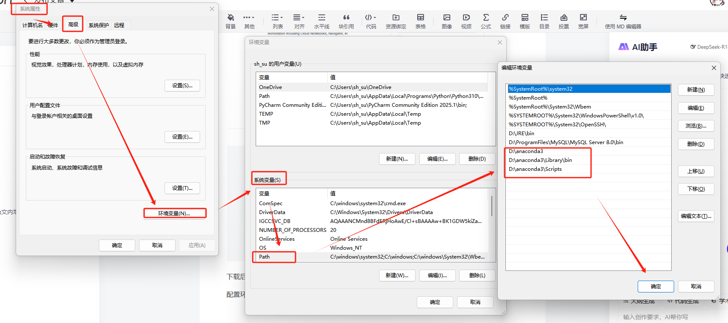Click the 模版 template icon
Screen dimensions: 728x323
click(x=525, y=21)
